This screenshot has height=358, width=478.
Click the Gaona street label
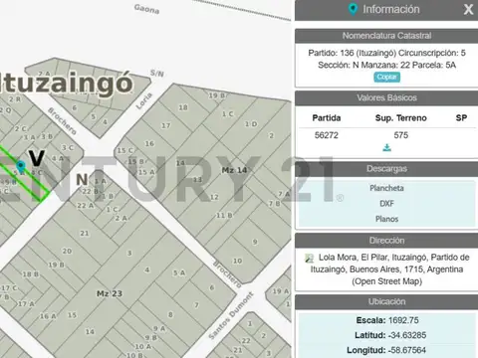(146, 9)
